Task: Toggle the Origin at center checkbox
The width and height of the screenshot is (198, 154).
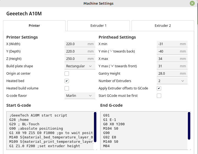Action: click(x=67, y=74)
